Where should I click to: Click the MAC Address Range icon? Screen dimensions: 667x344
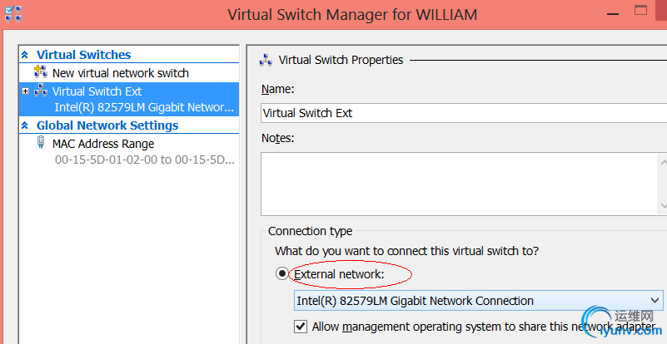(x=41, y=144)
